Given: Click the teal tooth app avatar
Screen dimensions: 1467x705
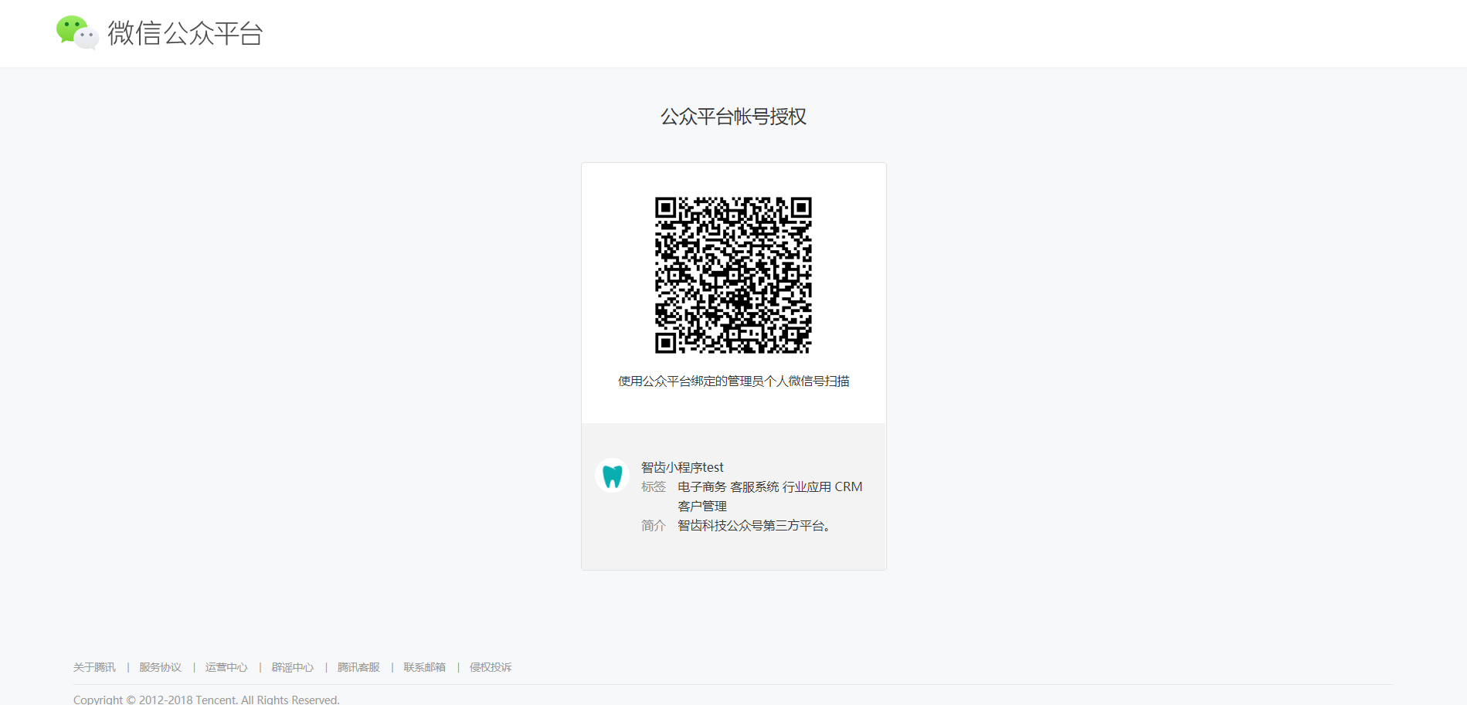Looking at the screenshot, I should click(613, 476).
